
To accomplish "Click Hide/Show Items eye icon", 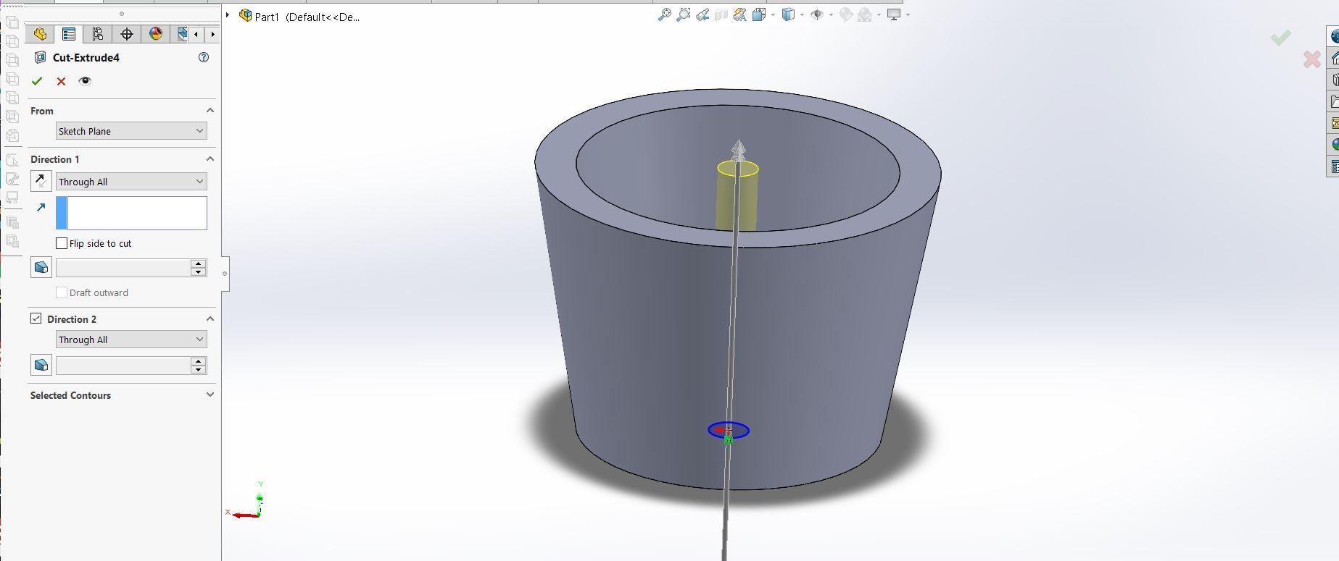I will [x=817, y=14].
